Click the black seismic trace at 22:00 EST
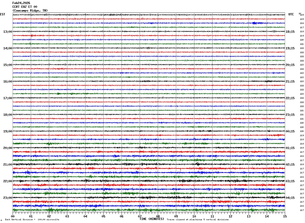Viewport: 305px width, 223px height. pos(149,181)
